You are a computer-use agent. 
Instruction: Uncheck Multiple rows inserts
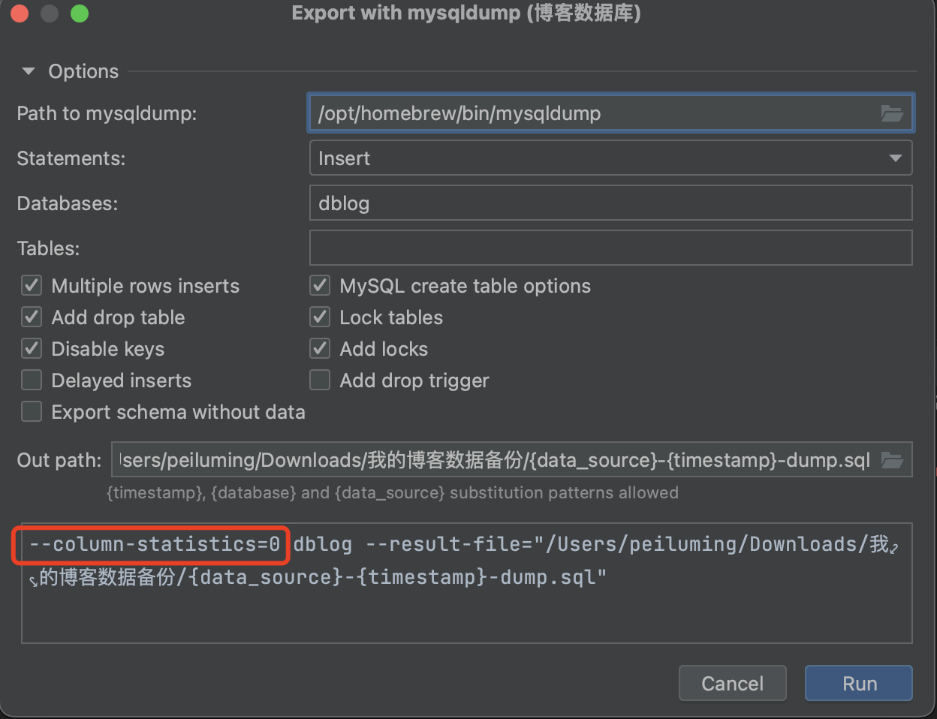pos(31,285)
